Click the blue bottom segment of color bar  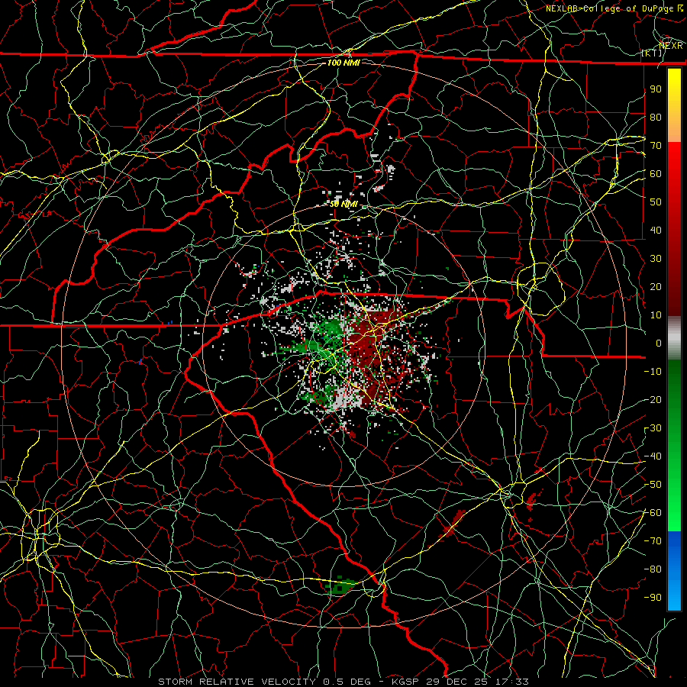click(x=674, y=570)
